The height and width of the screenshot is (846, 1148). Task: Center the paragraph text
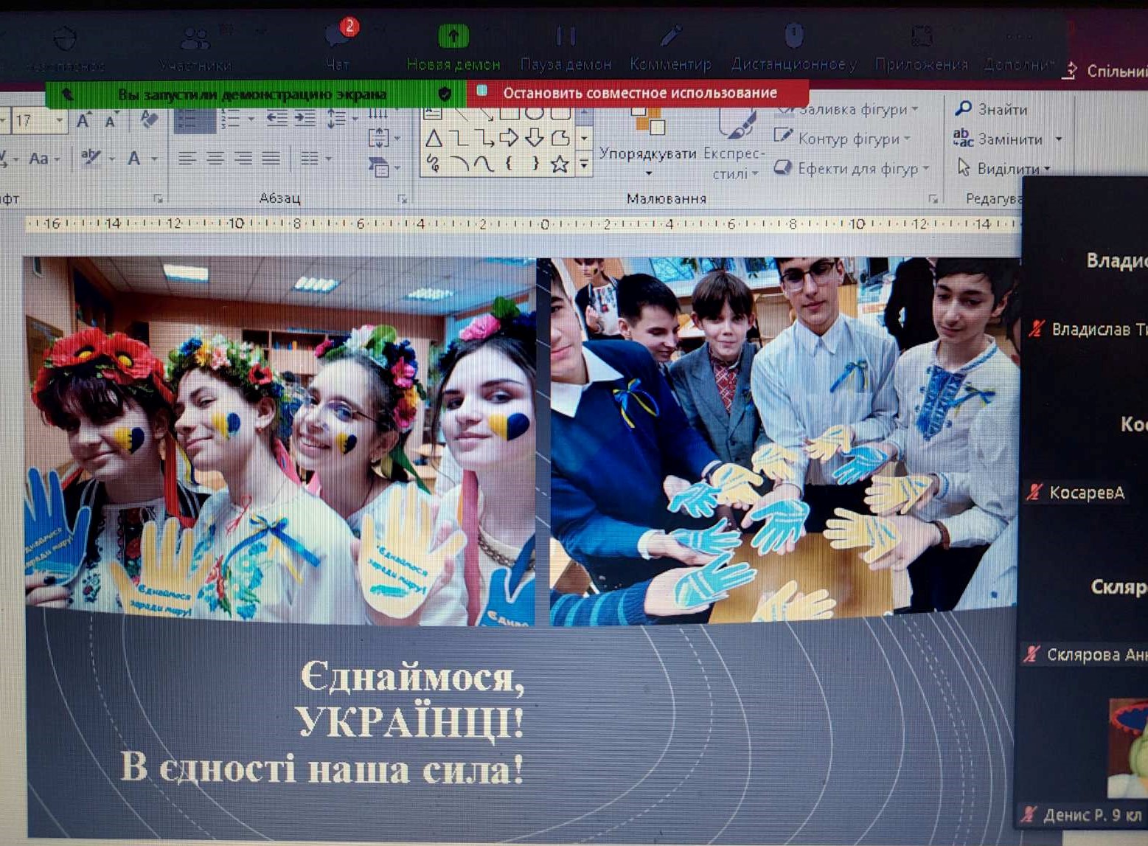click(x=215, y=159)
